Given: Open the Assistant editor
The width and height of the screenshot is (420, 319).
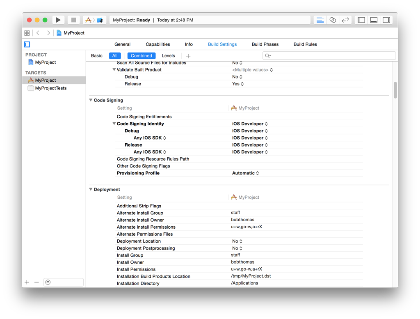Looking at the screenshot, I should tap(333, 20).
